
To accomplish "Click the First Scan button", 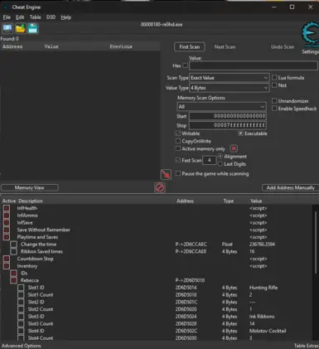I will coord(190,47).
